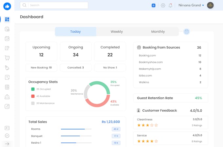Screen dimensions: 223x147
Task: Click the red Available legend swatch
Action: (33, 96)
